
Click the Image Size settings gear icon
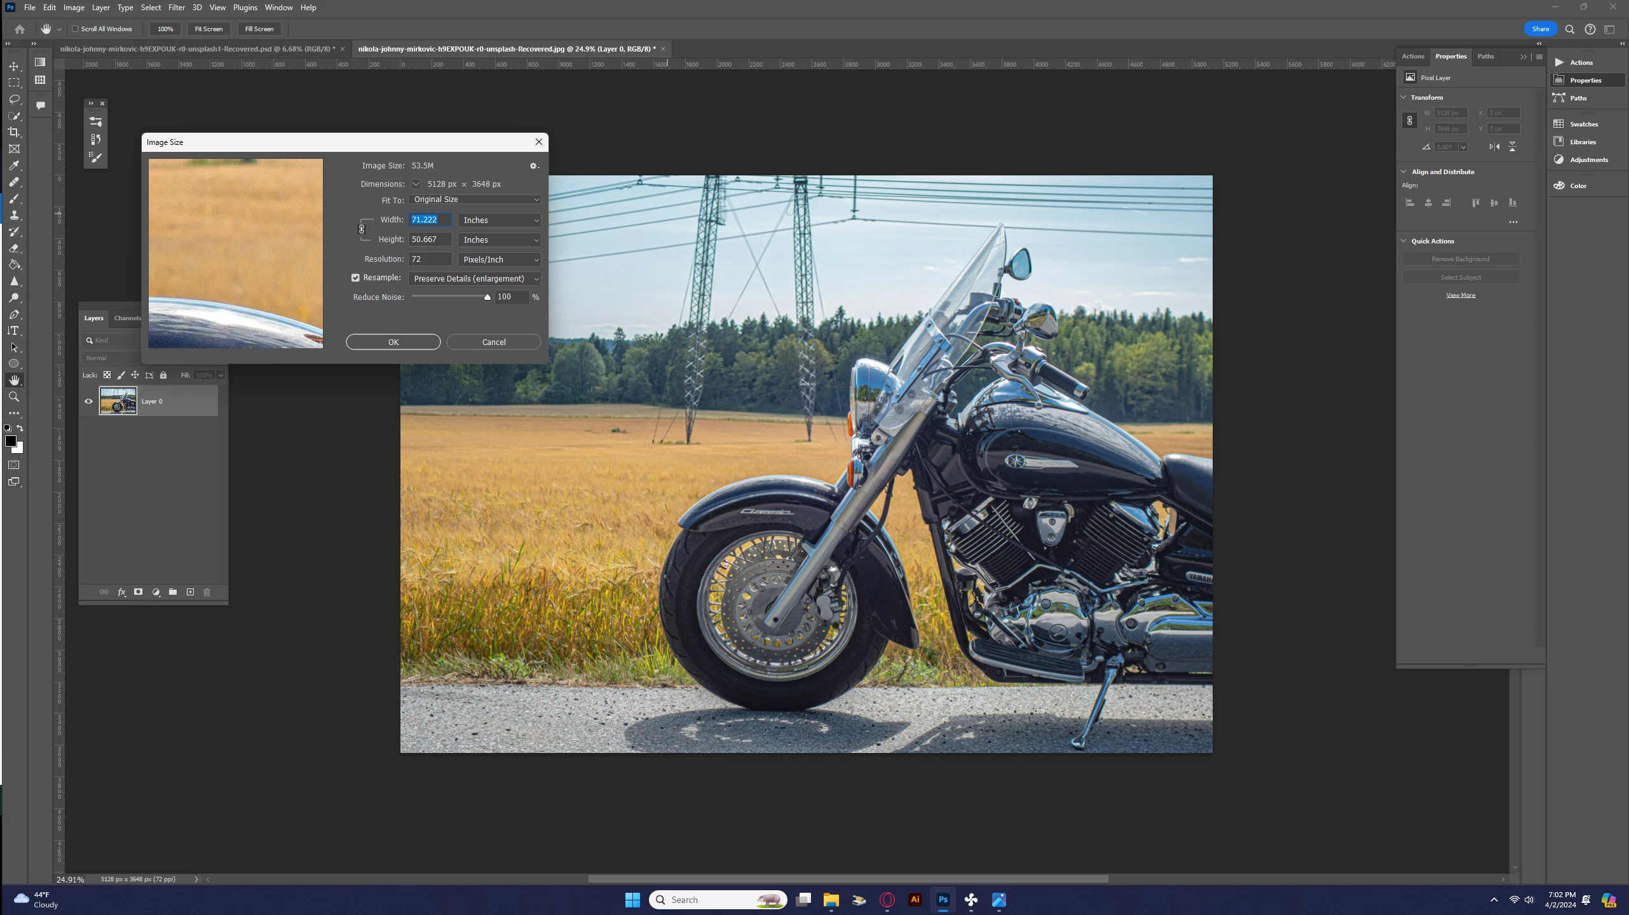click(x=534, y=166)
